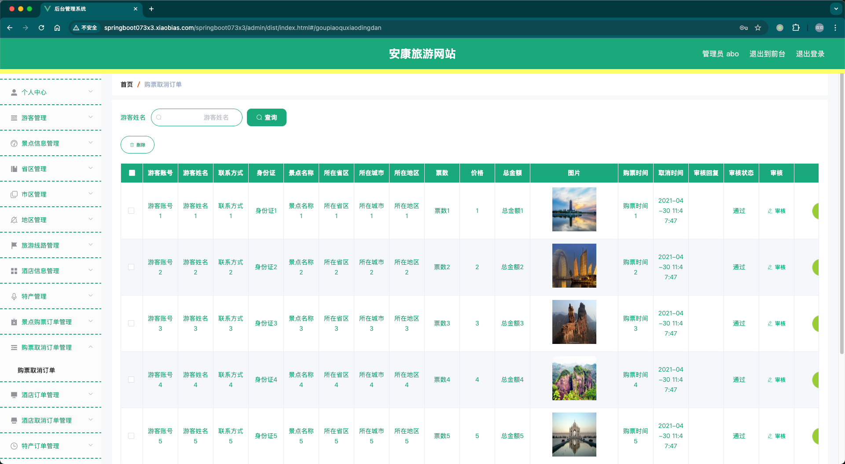
Task: Open the pagoda thumbnail in row 1
Action: [x=574, y=209]
